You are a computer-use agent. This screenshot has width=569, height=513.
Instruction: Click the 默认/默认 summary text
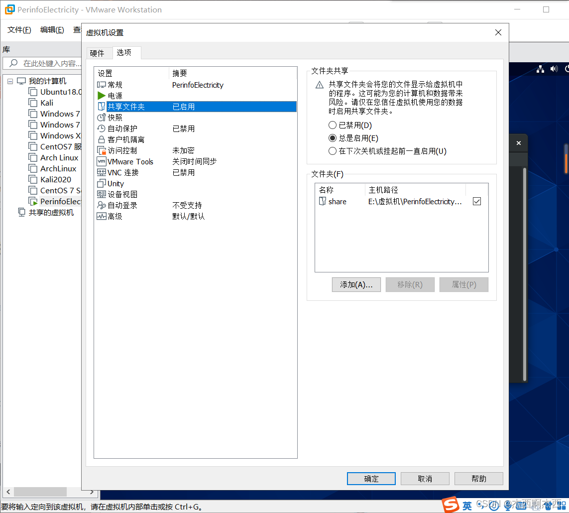coord(188,216)
